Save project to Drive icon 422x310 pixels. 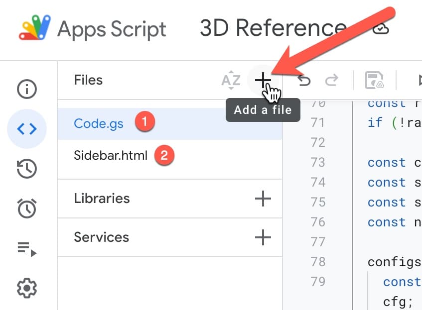[374, 80]
